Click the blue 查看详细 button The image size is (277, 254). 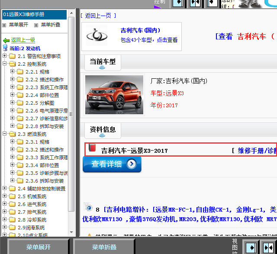[112, 164]
